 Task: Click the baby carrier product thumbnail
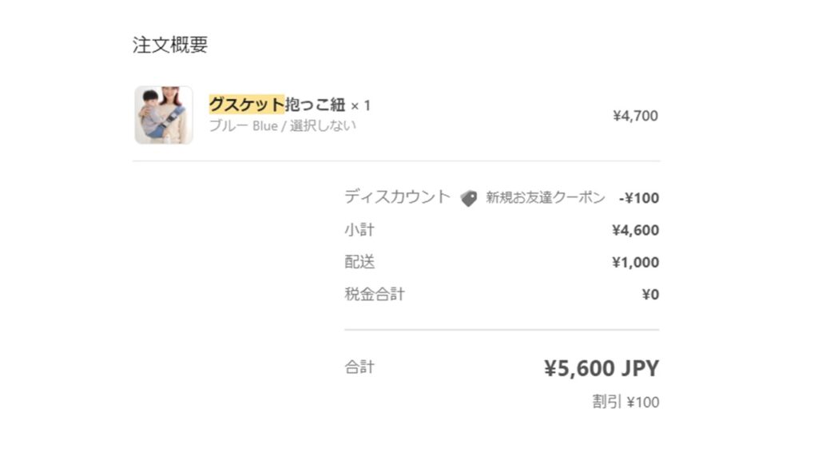164,115
